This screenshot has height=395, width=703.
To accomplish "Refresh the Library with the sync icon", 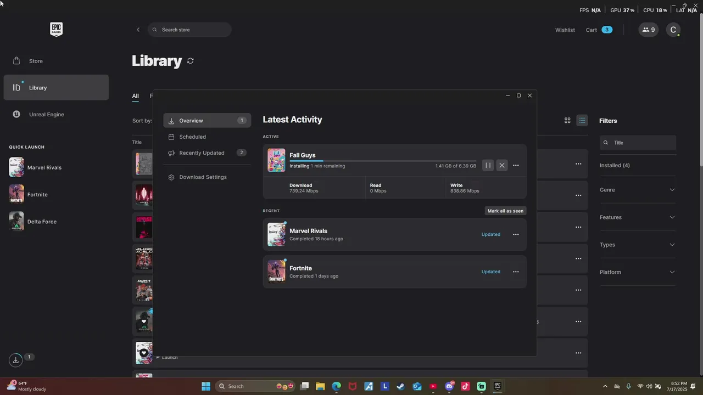I will [x=191, y=61].
